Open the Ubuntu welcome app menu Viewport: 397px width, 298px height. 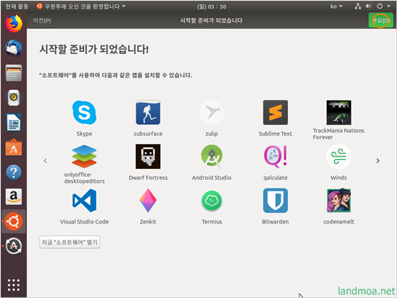pyautogui.click(x=81, y=6)
